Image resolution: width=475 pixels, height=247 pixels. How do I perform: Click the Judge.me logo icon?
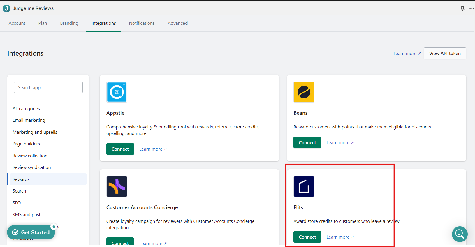(6, 8)
